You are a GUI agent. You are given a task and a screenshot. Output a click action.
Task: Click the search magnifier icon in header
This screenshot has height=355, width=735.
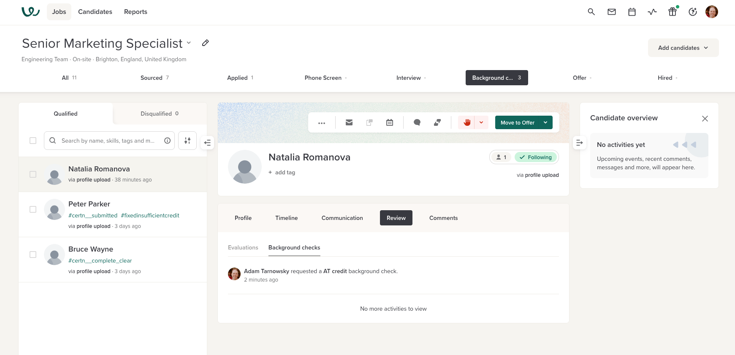591,12
